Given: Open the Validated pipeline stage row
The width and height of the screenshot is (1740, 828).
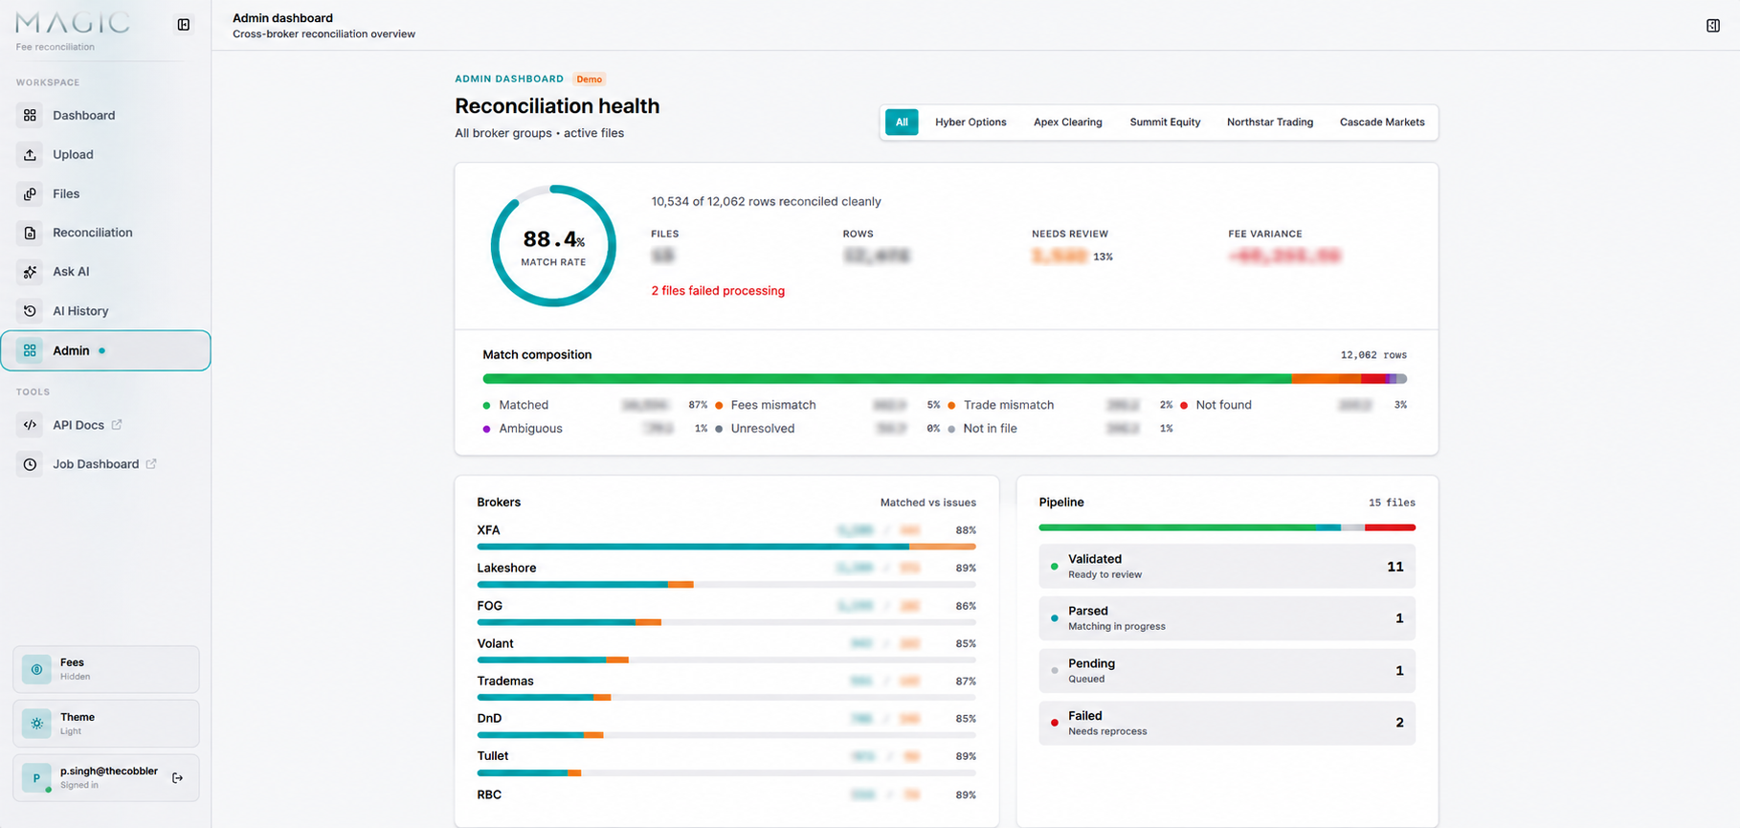Looking at the screenshot, I should point(1226,567).
